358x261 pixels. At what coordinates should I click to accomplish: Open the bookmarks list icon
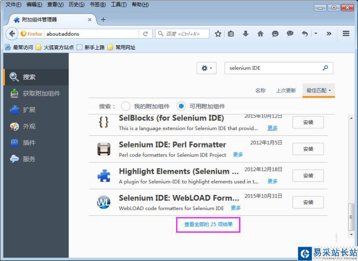click(231, 34)
